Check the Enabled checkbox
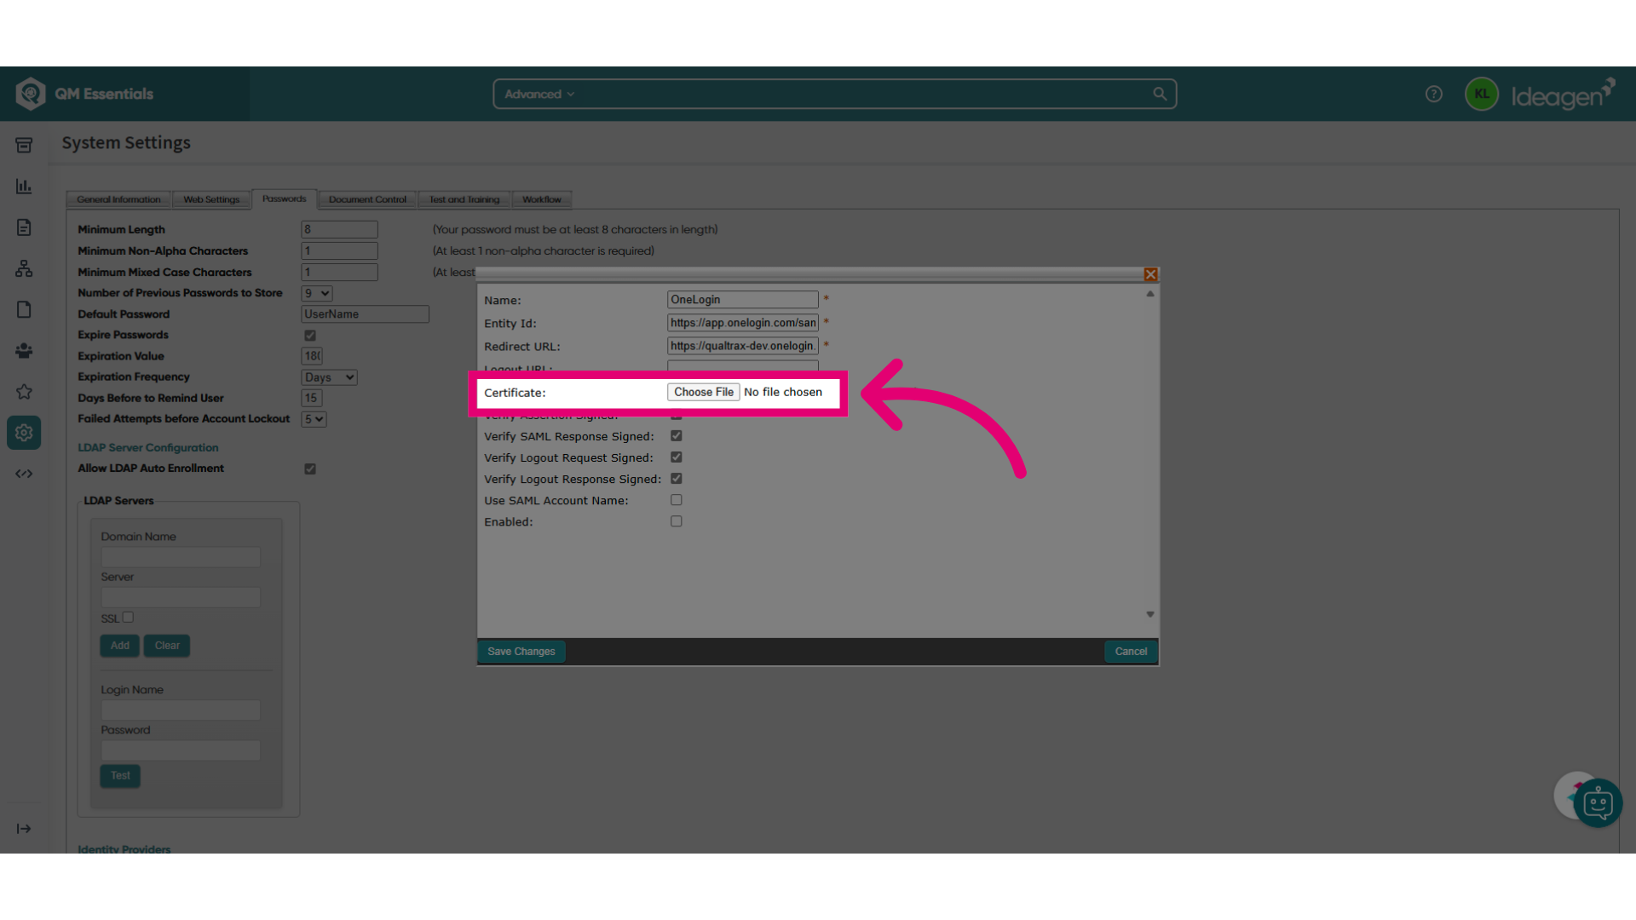The width and height of the screenshot is (1636, 920). tap(677, 521)
